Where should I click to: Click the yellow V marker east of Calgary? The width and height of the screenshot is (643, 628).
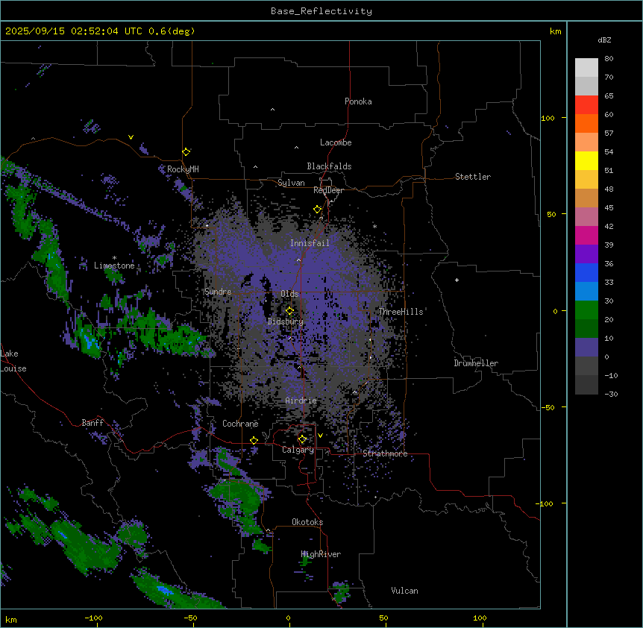[320, 436]
